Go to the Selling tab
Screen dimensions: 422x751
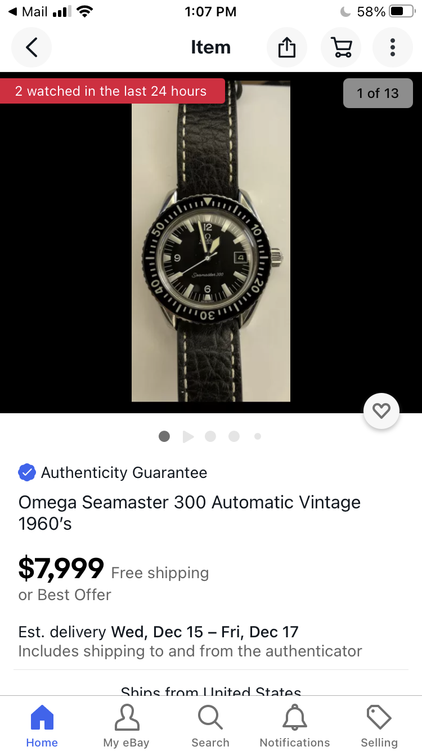pyautogui.click(x=379, y=726)
